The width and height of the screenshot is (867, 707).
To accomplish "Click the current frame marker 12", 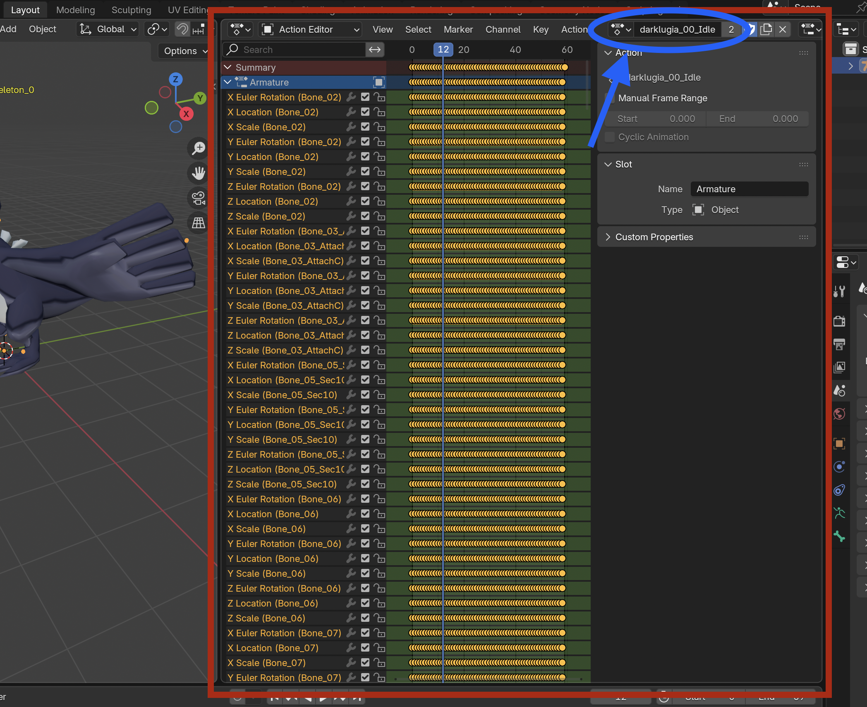I will (x=443, y=50).
